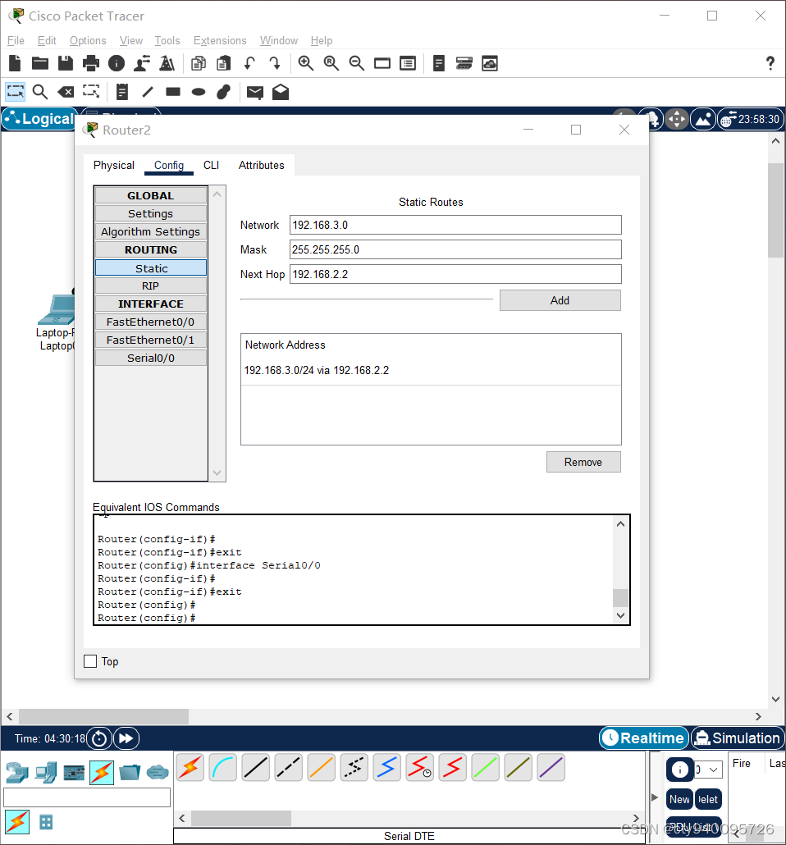
Task: Click down arrow of config sidebar scrollbar
Action: point(217,473)
